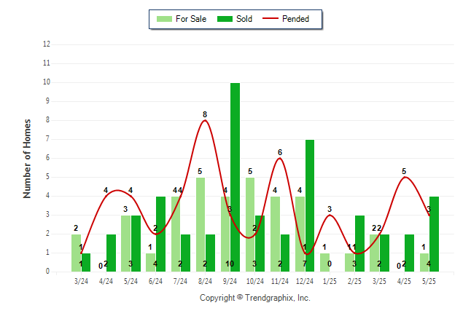Click the 12/24 x-axis label
The image size is (471, 316).
(305, 281)
